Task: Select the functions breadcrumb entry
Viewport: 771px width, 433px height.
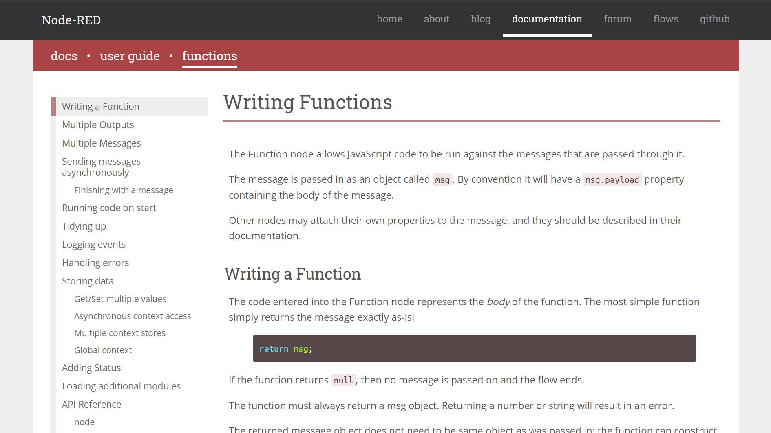Action: (x=210, y=56)
